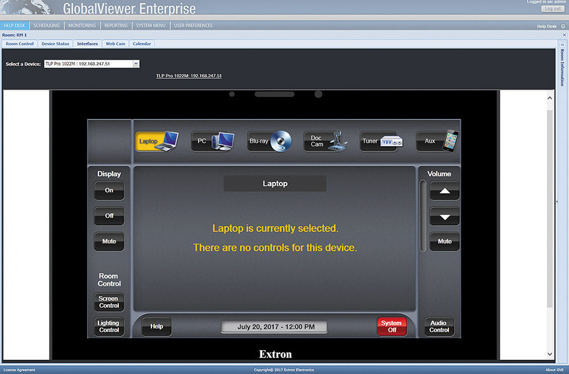Screen dimensions: 569x374
Task: Expand the Room Information side panel chevron
Action: pyautogui.click(x=563, y=44)
